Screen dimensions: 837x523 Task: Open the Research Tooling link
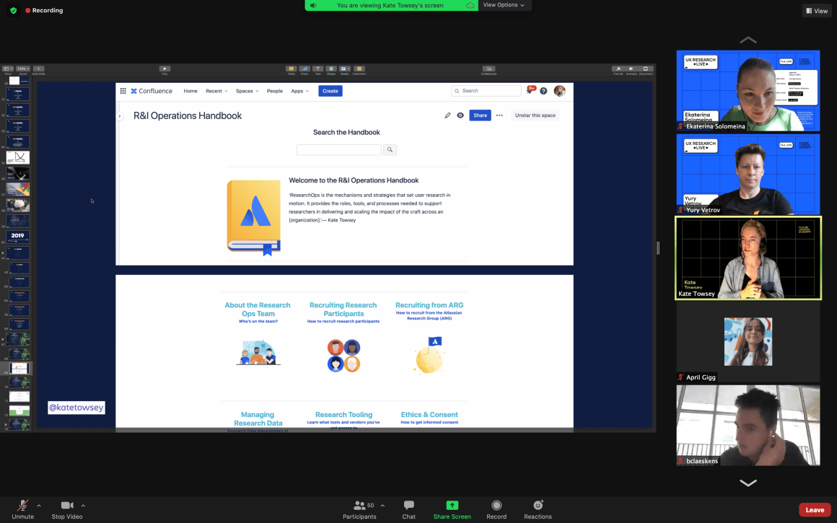click(343, 415)
